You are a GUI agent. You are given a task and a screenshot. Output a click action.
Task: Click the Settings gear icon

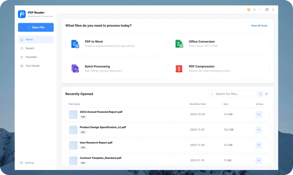tap(22, 163)
